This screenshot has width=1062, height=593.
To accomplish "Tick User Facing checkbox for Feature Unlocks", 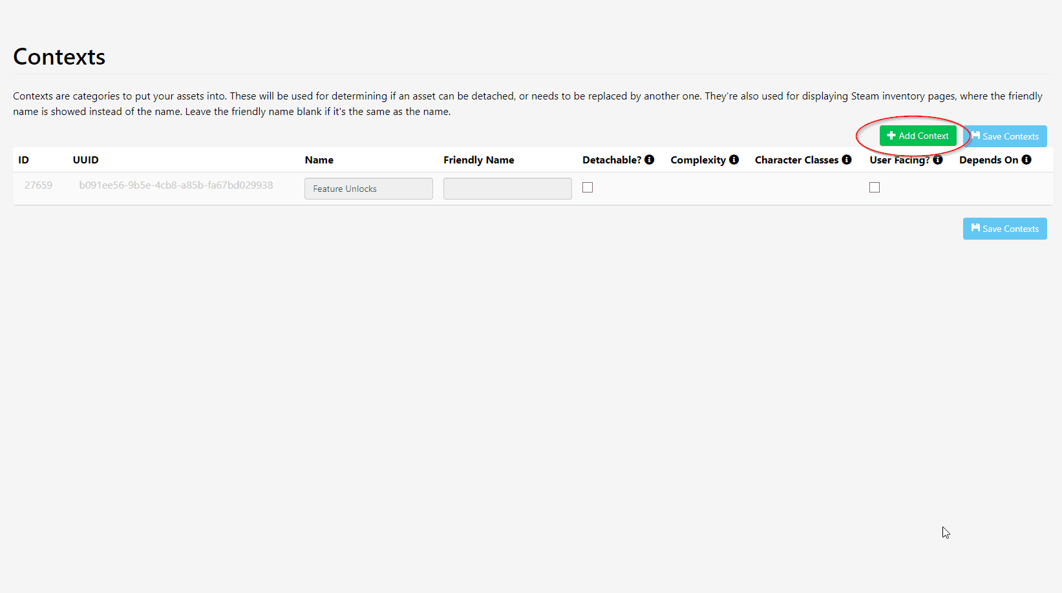I will tap(875, 187).
